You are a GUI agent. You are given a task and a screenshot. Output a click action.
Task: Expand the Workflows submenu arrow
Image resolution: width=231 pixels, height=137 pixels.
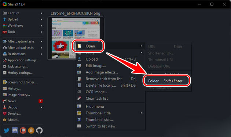[x=41, y=26]
